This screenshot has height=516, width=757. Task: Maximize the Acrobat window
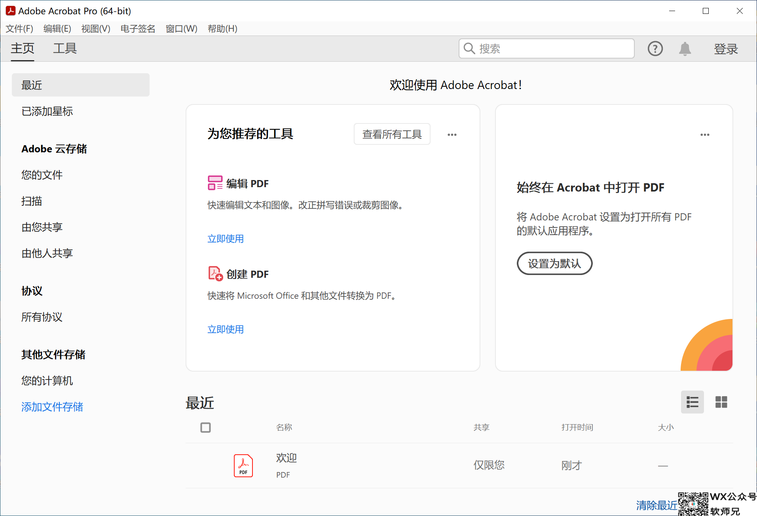point(706,11)
